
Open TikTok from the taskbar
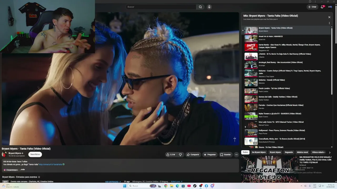(195, 186)
